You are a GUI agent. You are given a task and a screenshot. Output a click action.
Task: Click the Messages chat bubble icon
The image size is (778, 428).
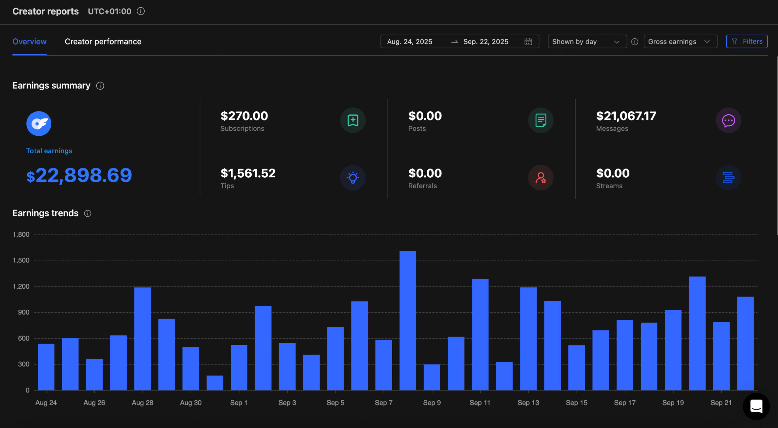click(728, 120)
